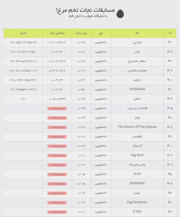Sort by the کد column header
The image size is (180, 217).
[170, 33]
